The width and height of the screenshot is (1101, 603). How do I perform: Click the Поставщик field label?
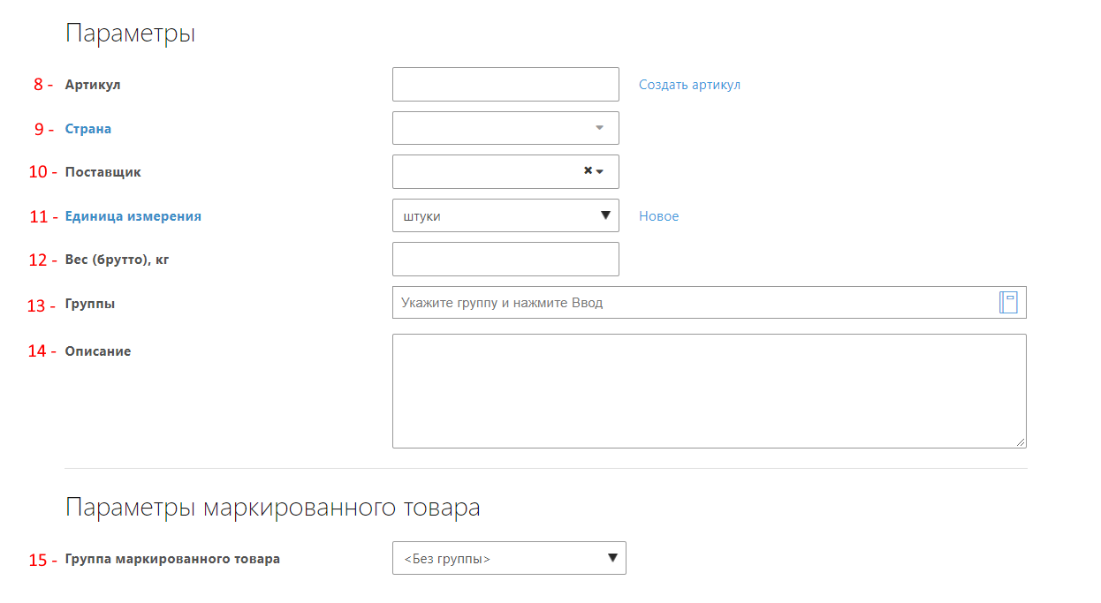tap(103, 172)
